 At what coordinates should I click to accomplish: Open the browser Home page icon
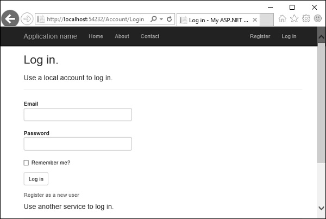click(283, 18)
